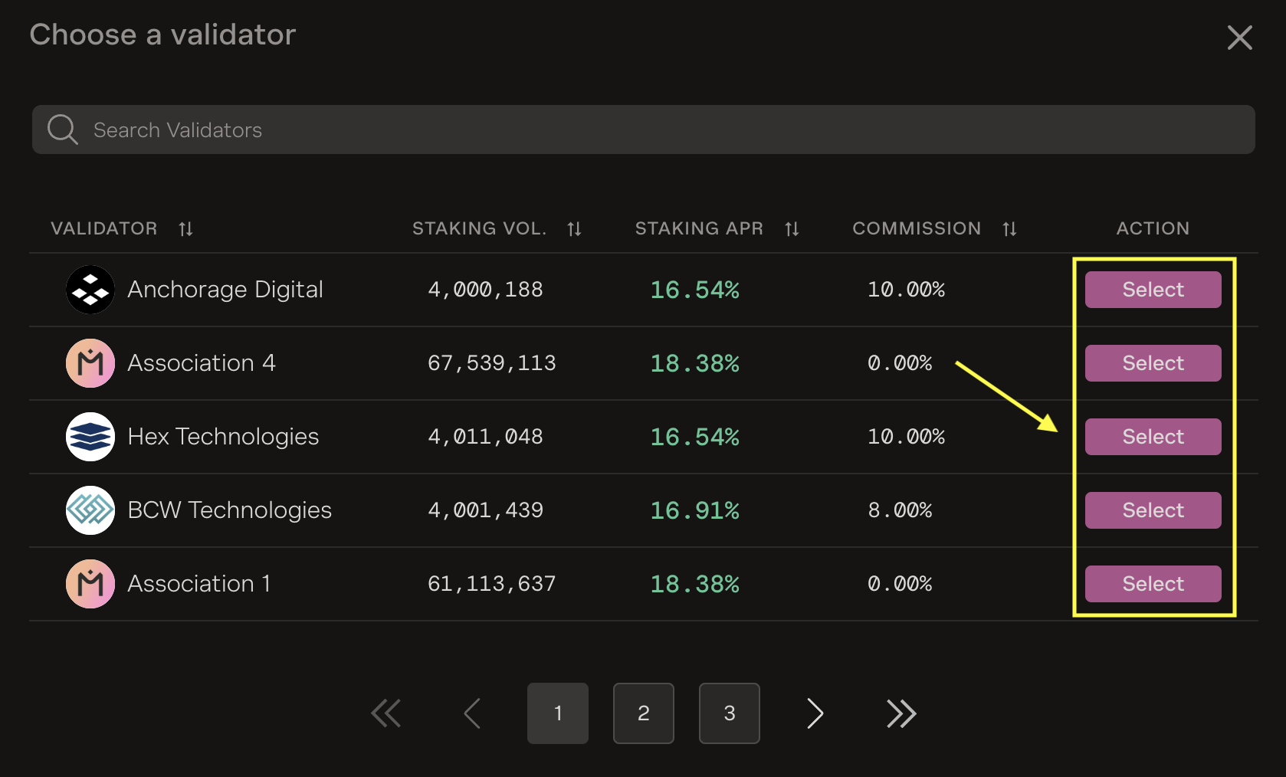
Task: Click the BCW Technologies logo icon
Action: 90,510
